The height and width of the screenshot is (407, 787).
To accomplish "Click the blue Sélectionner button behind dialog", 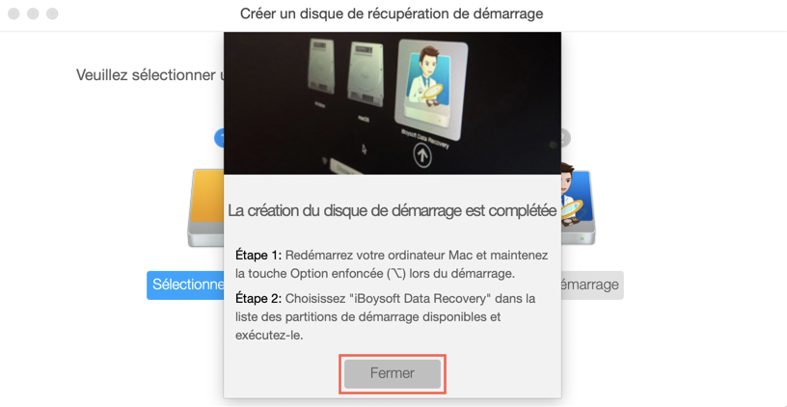I will pos(185,285).
